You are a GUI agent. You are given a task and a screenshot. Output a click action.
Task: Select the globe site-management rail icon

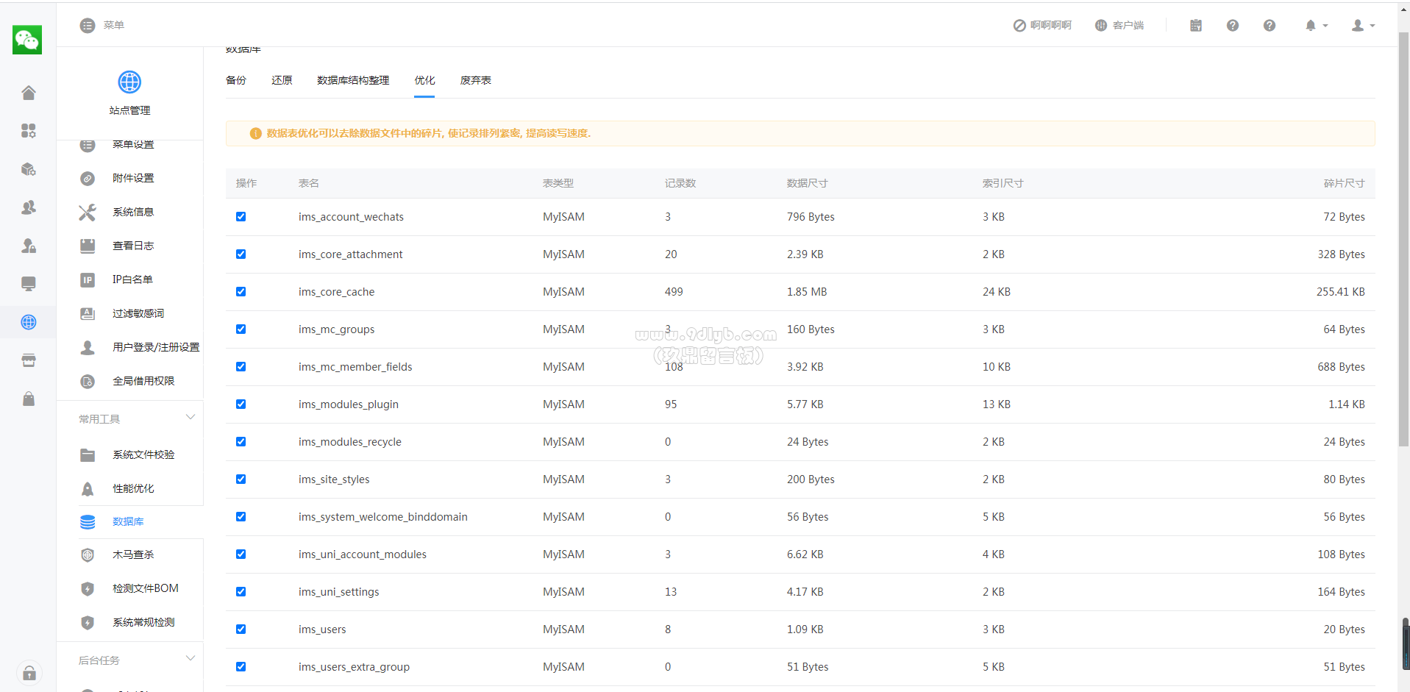tap(29, 322)
